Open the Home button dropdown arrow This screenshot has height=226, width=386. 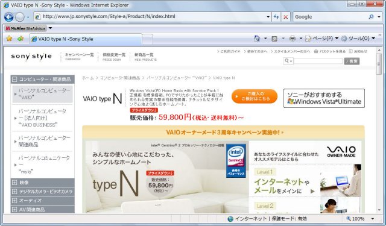click(x=265, y=39)
